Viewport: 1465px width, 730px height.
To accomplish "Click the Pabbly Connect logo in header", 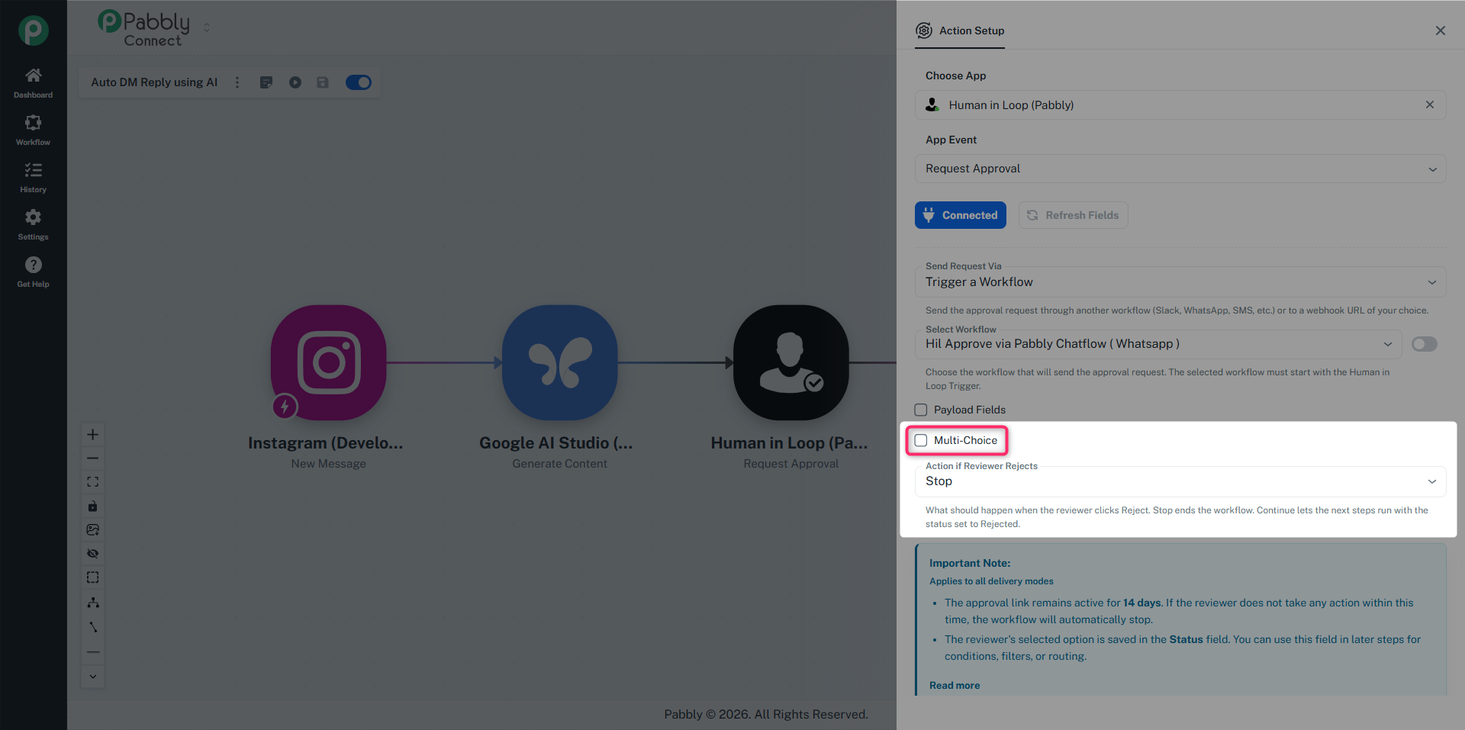I will pyautogui.click(x=144, y=29).
